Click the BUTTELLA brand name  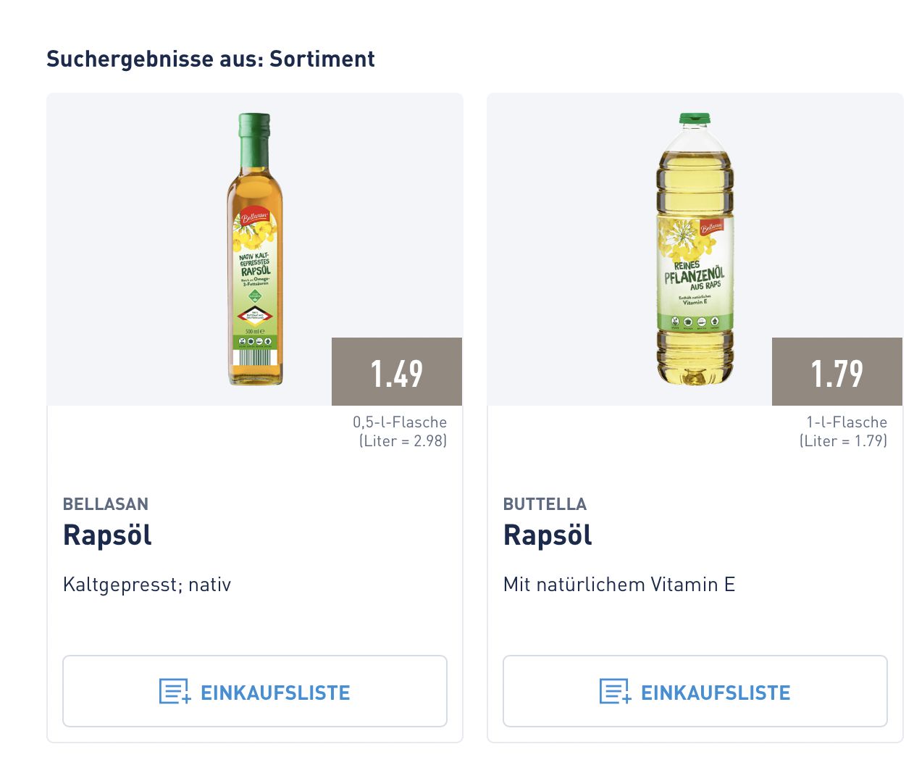(x=545, y=504)
